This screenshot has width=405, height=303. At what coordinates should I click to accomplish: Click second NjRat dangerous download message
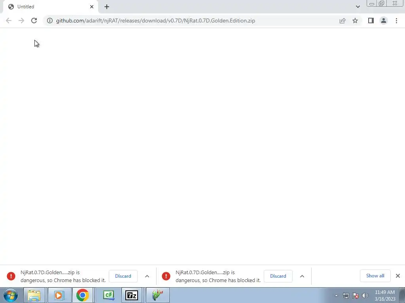218,276
